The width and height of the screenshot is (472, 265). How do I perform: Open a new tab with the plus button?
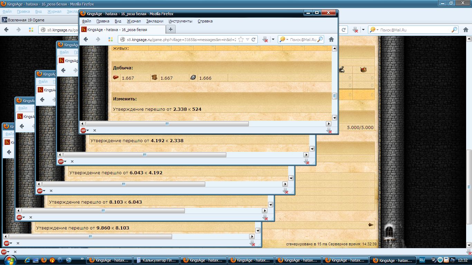click(x=170, y=29)
